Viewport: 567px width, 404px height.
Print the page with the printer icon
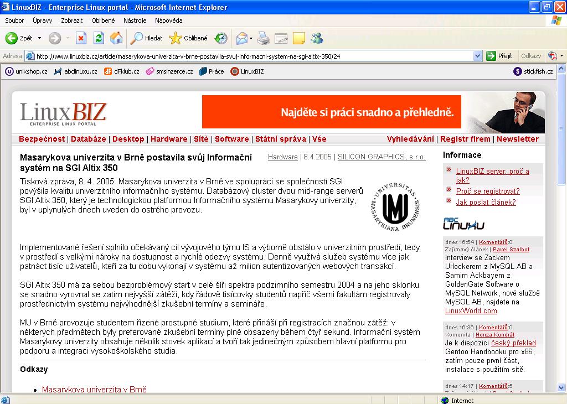(264, 38)
